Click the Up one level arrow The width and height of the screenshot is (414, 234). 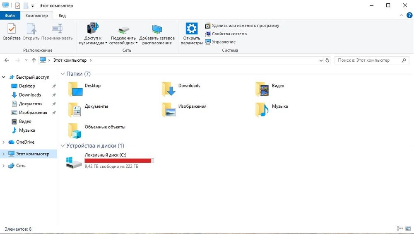pyautogui.click(x=34, y=60)
